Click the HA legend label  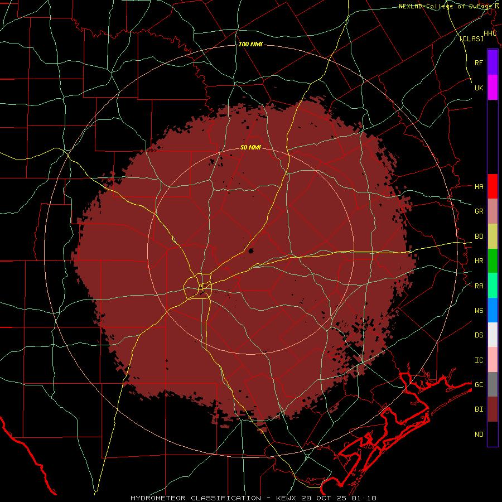479,187
